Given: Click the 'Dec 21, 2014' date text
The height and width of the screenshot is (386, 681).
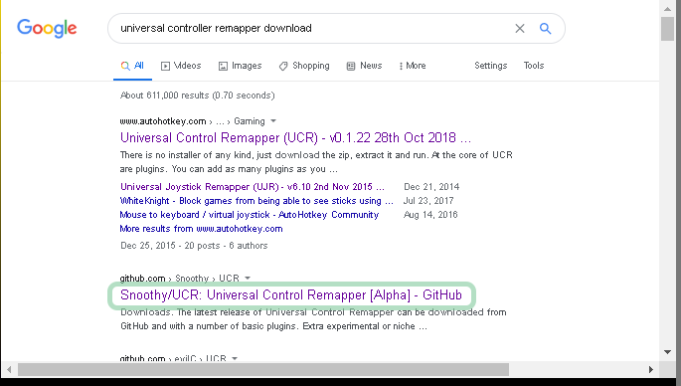Looking at the screenshot, I should (x=431, y=187).
